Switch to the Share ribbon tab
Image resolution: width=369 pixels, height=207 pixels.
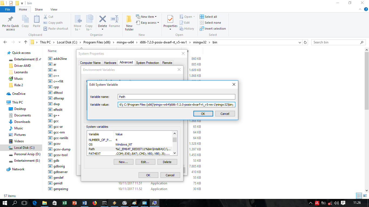point(39,9)
